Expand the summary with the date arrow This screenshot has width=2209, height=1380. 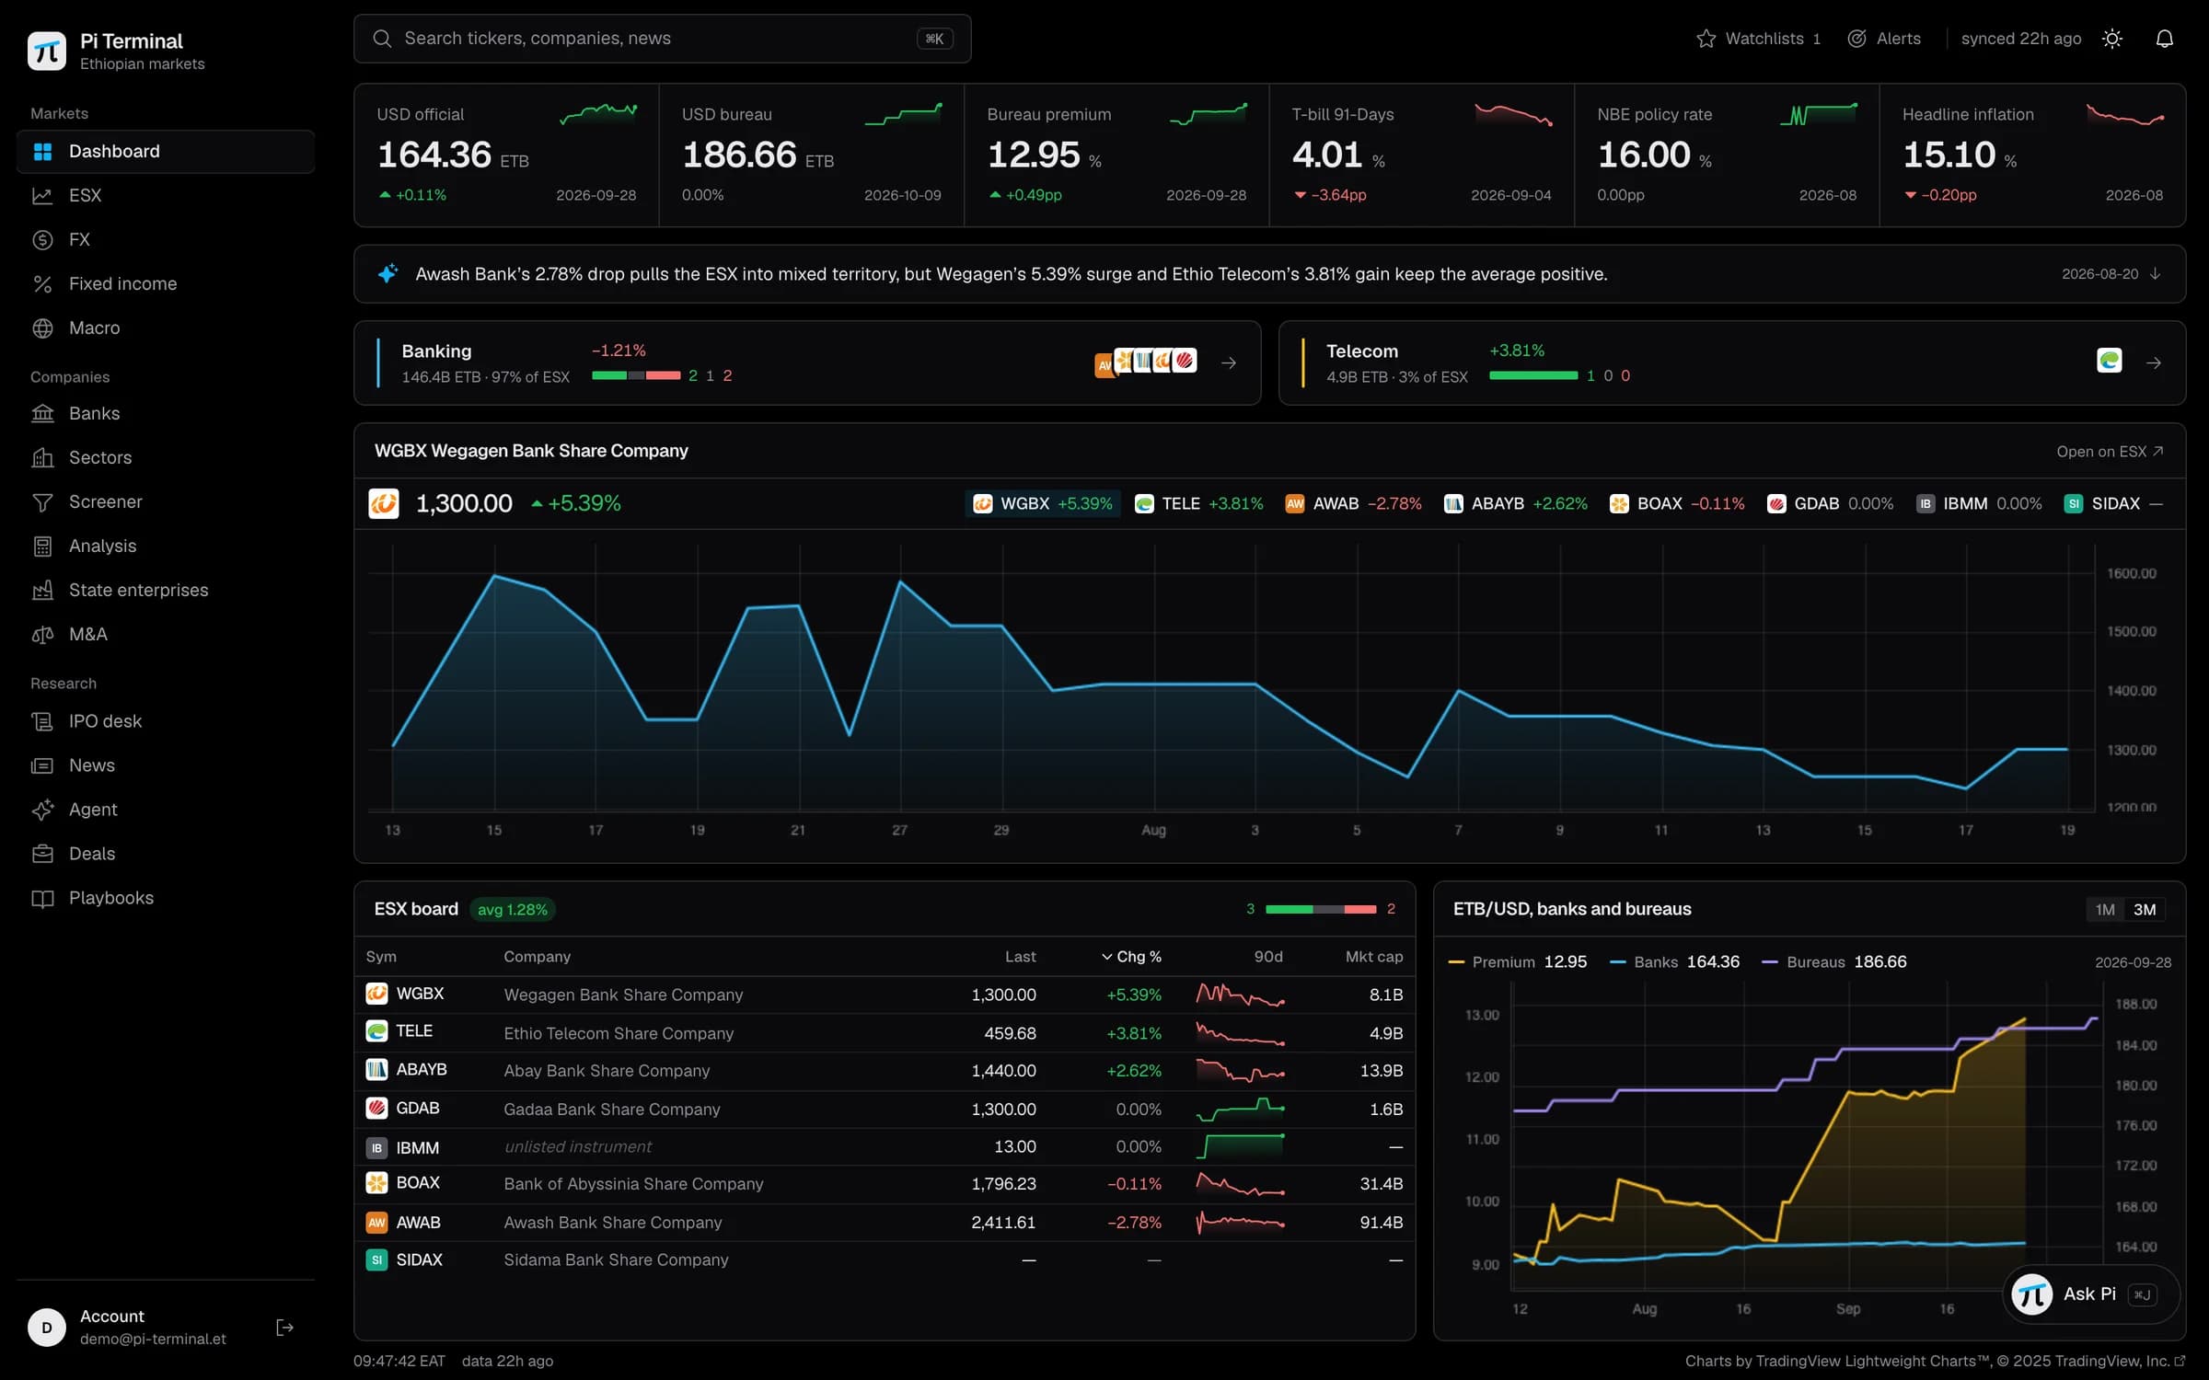2155,274
